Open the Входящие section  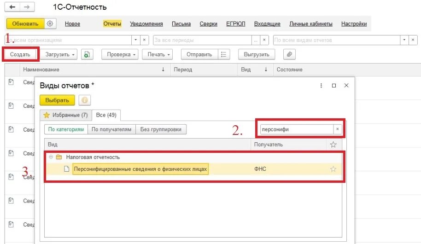267,24
